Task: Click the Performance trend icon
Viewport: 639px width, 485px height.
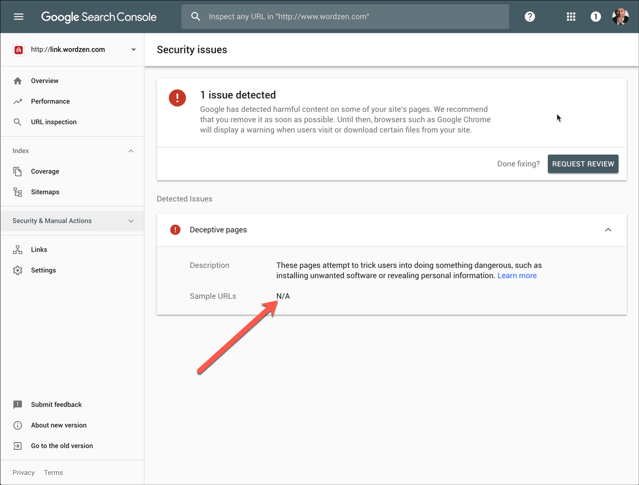Action: pos(18,101)
